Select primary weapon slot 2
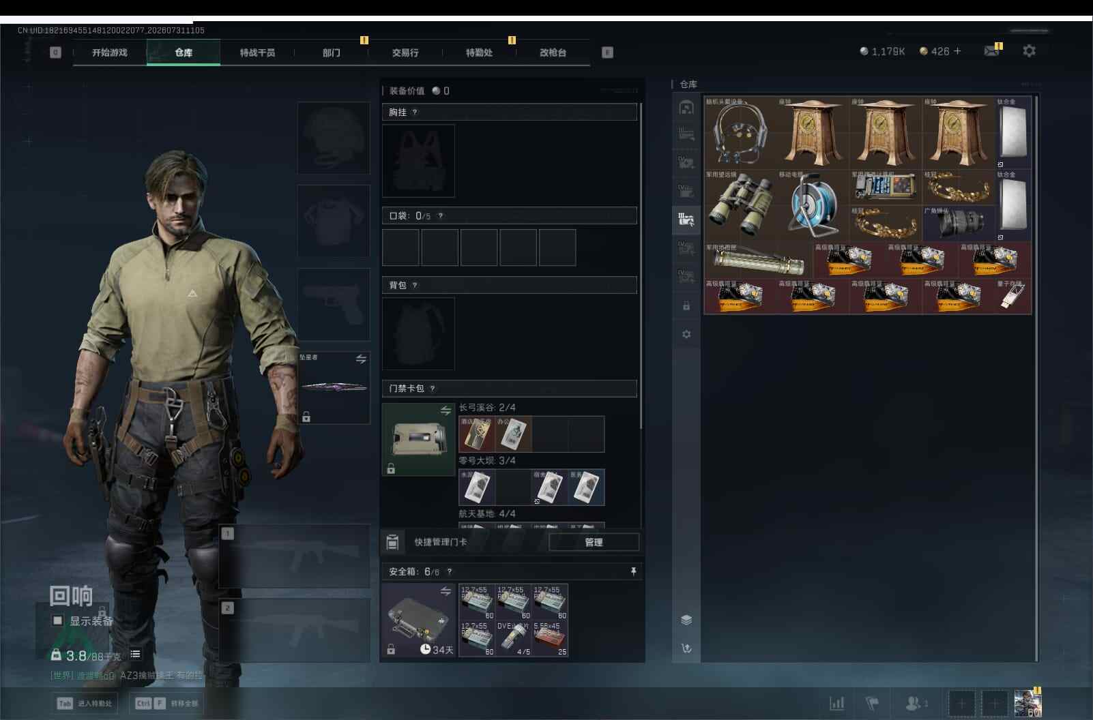This screenshot has width=1093, height=720. point(295,631)
